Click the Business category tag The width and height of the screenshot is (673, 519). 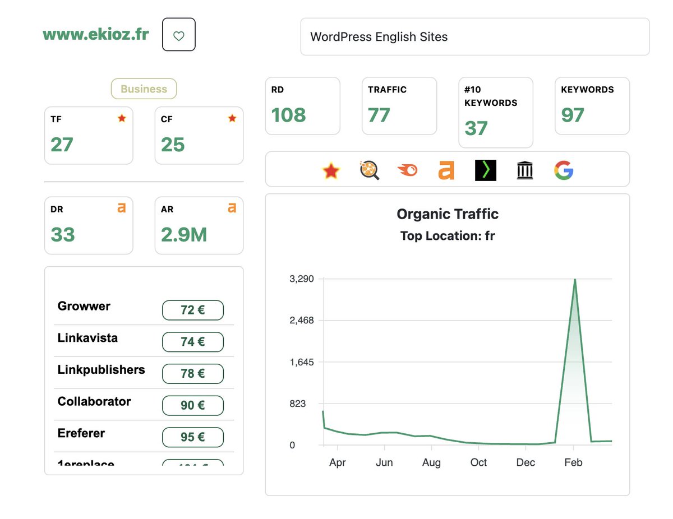click(x=144, y=89)
